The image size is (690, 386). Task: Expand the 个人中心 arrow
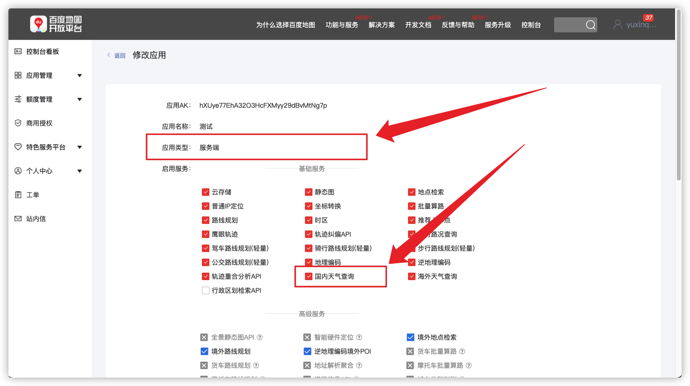(80, 171)
